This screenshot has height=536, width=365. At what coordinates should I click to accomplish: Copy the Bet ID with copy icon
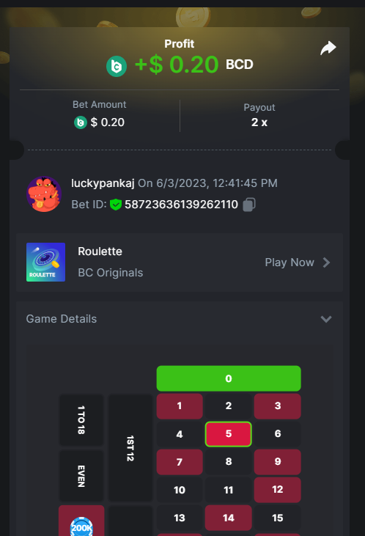pyautogui.click(x=249, y=205)
